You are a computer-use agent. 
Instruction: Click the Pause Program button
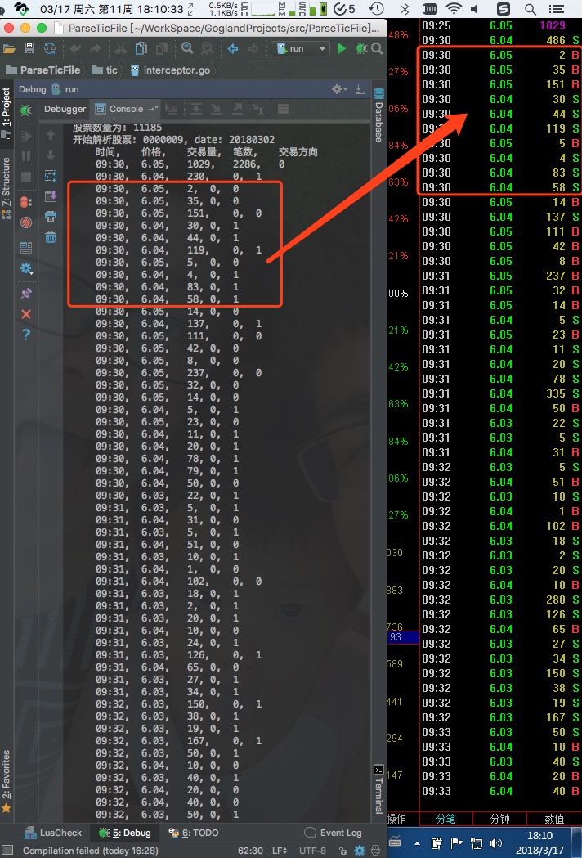(25, 156)
